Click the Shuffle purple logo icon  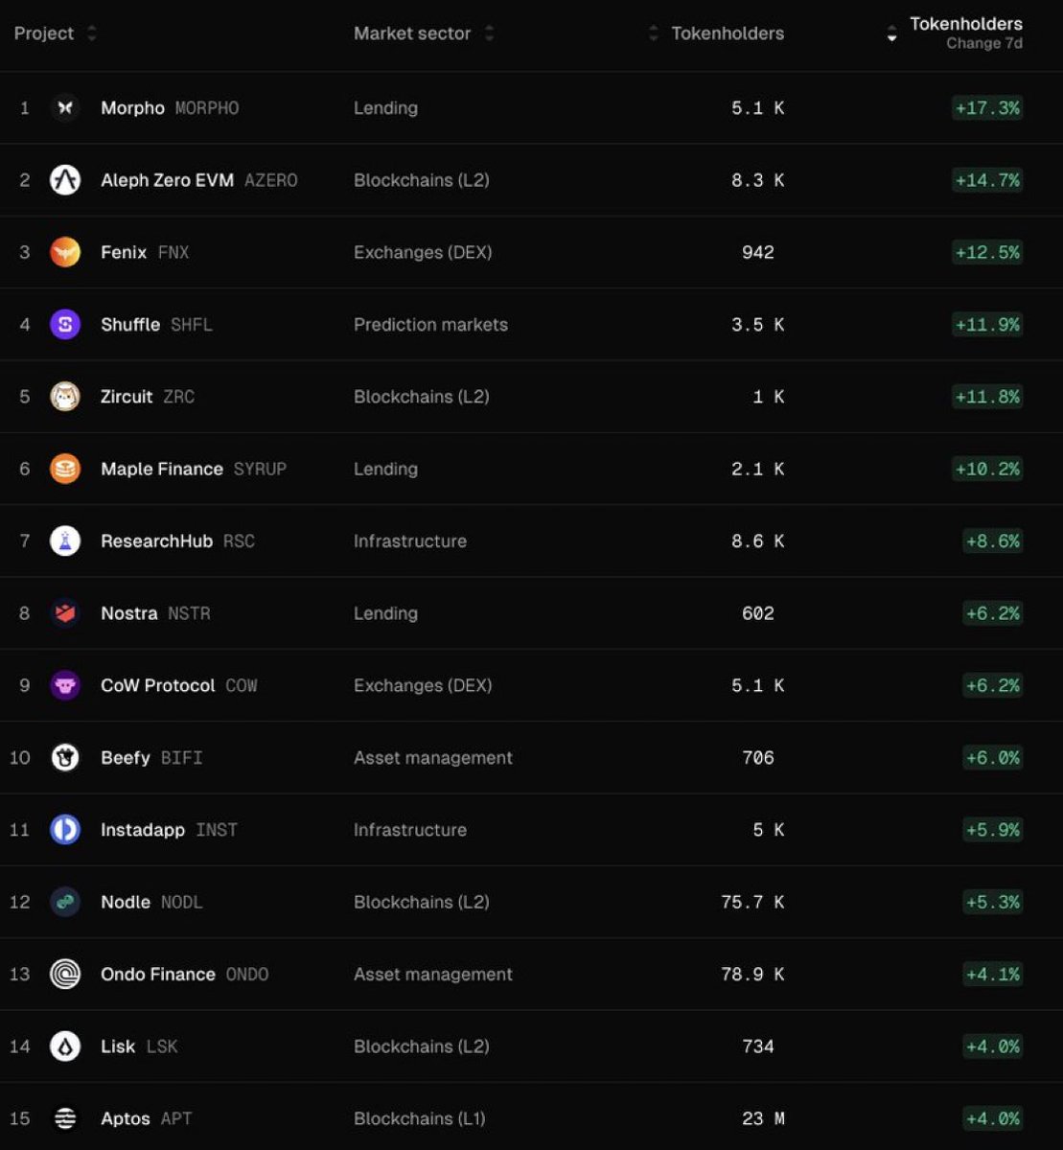[65, 325]
